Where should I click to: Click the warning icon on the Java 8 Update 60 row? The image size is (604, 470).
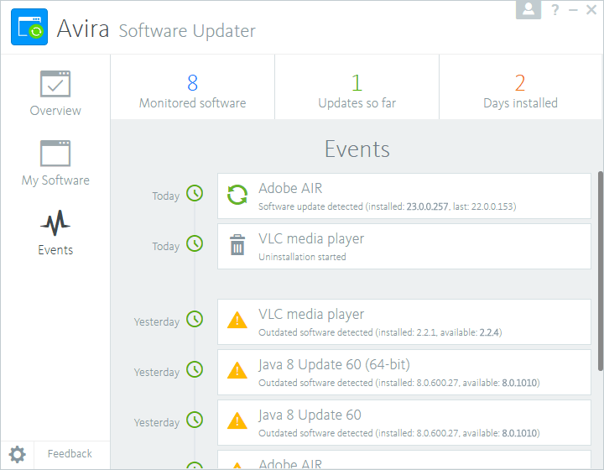tap(237, 421)
